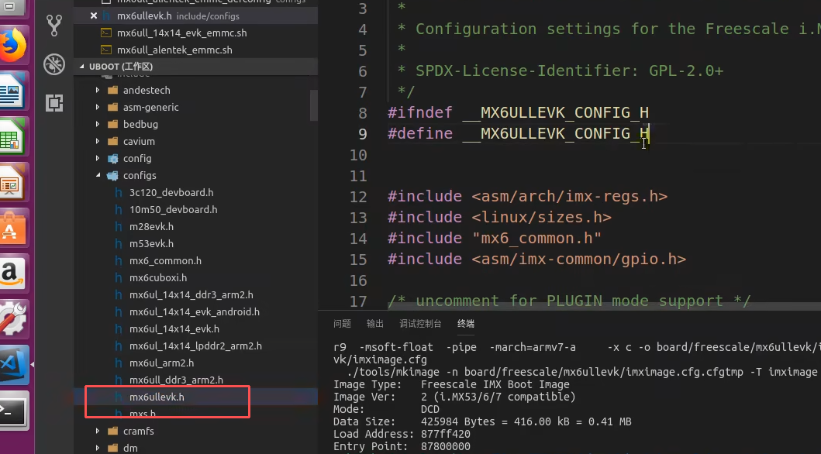Open the Terminal from the dock

point(12,410)
